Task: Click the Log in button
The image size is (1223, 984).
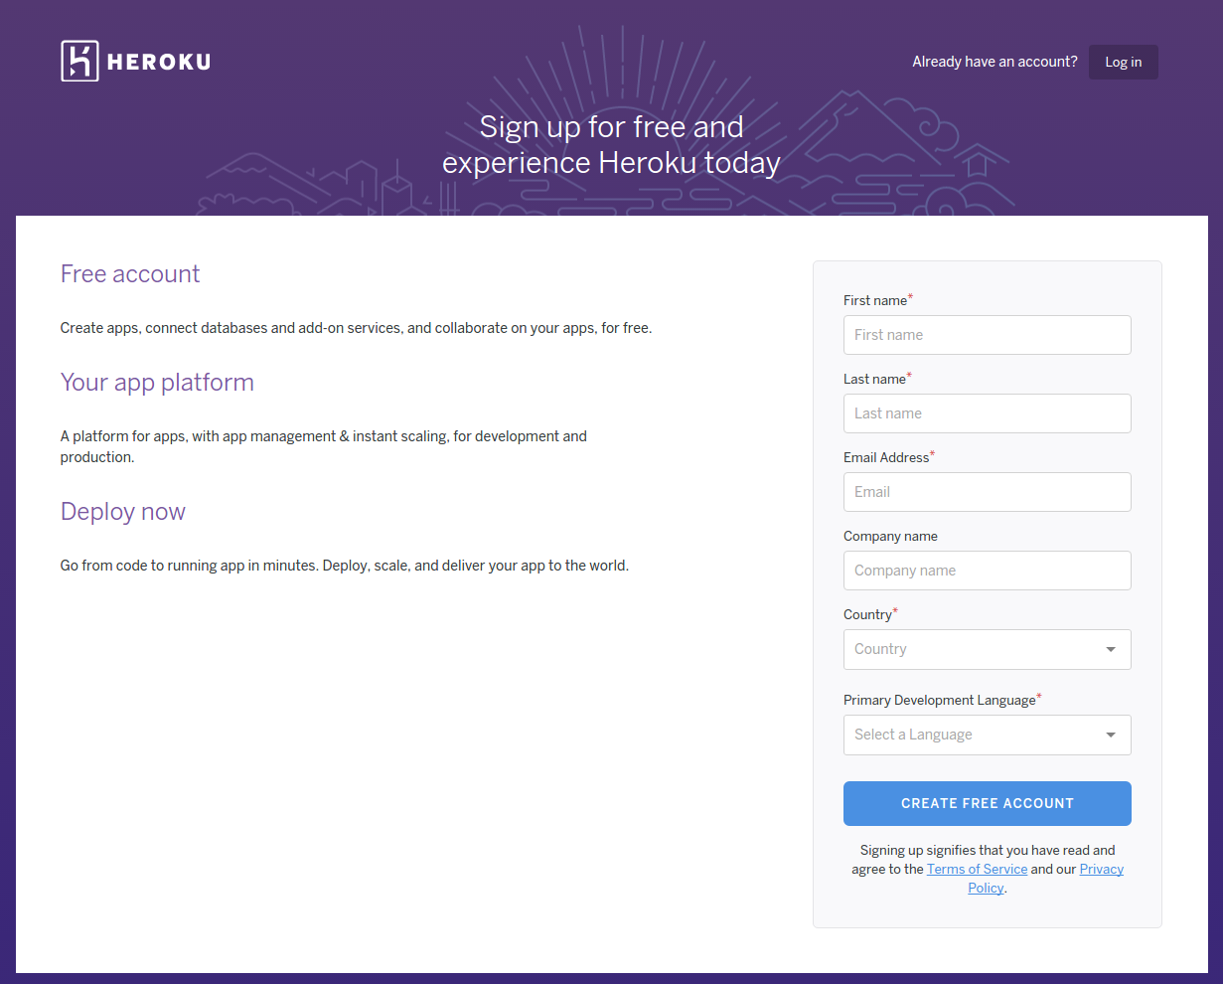Action: (1123, 61)
